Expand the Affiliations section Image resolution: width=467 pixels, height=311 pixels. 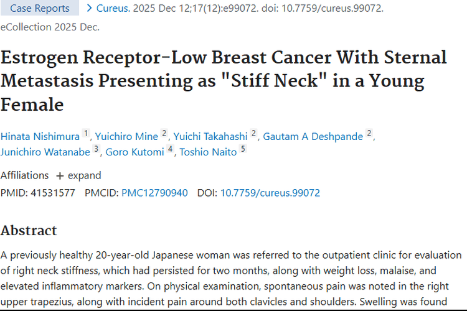[x=84, y=175]
